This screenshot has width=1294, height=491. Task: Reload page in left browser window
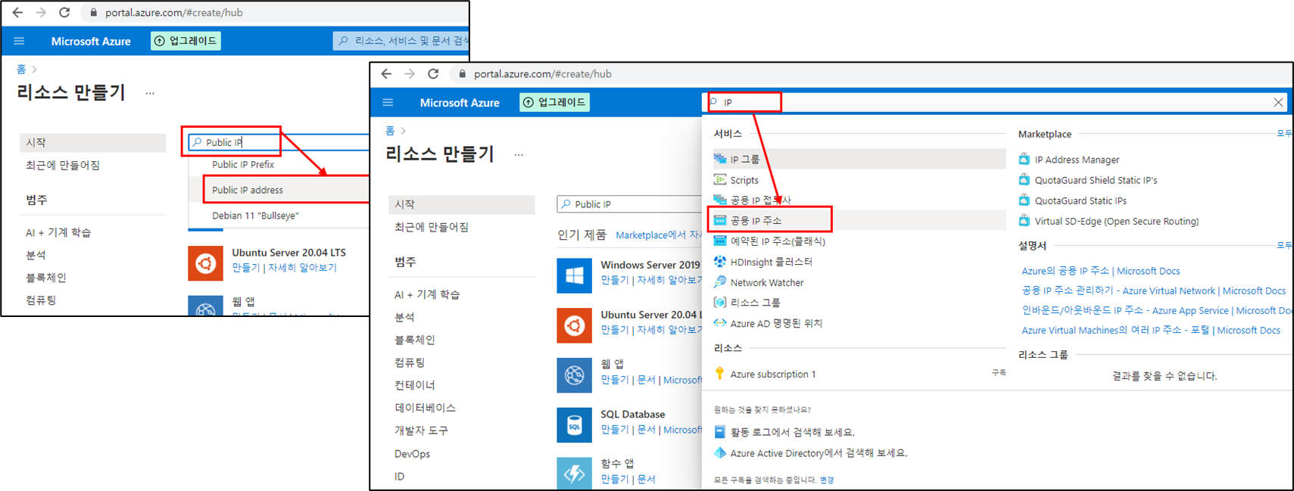pyautogui.click(x=64, y=13)
